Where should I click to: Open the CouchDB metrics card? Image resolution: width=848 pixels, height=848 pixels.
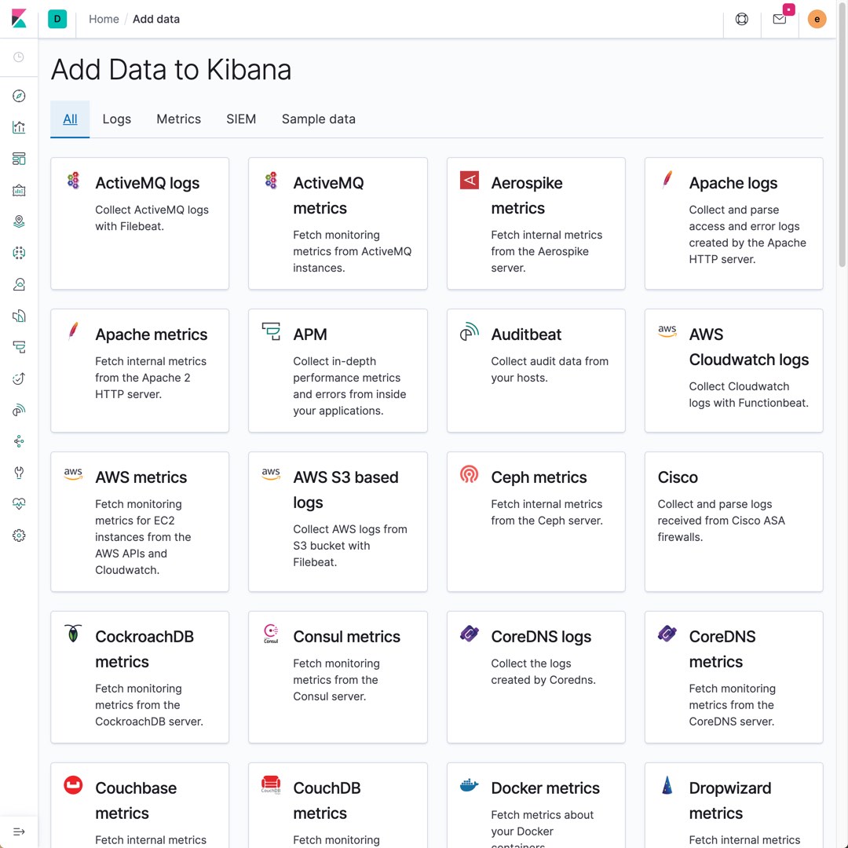pyautogui.click(x=338, y=806)
